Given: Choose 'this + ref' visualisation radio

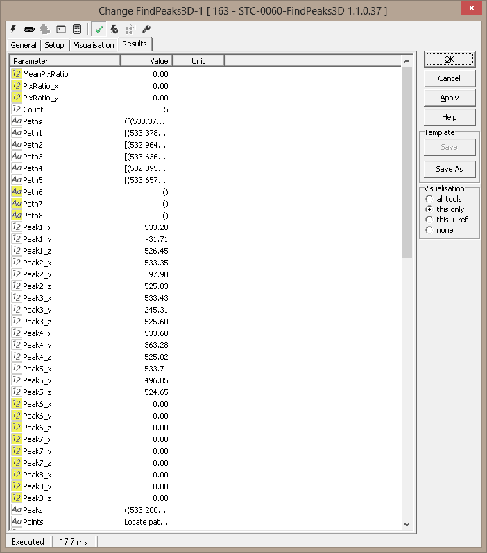Looking at the screenshot, I should (429, 220).
